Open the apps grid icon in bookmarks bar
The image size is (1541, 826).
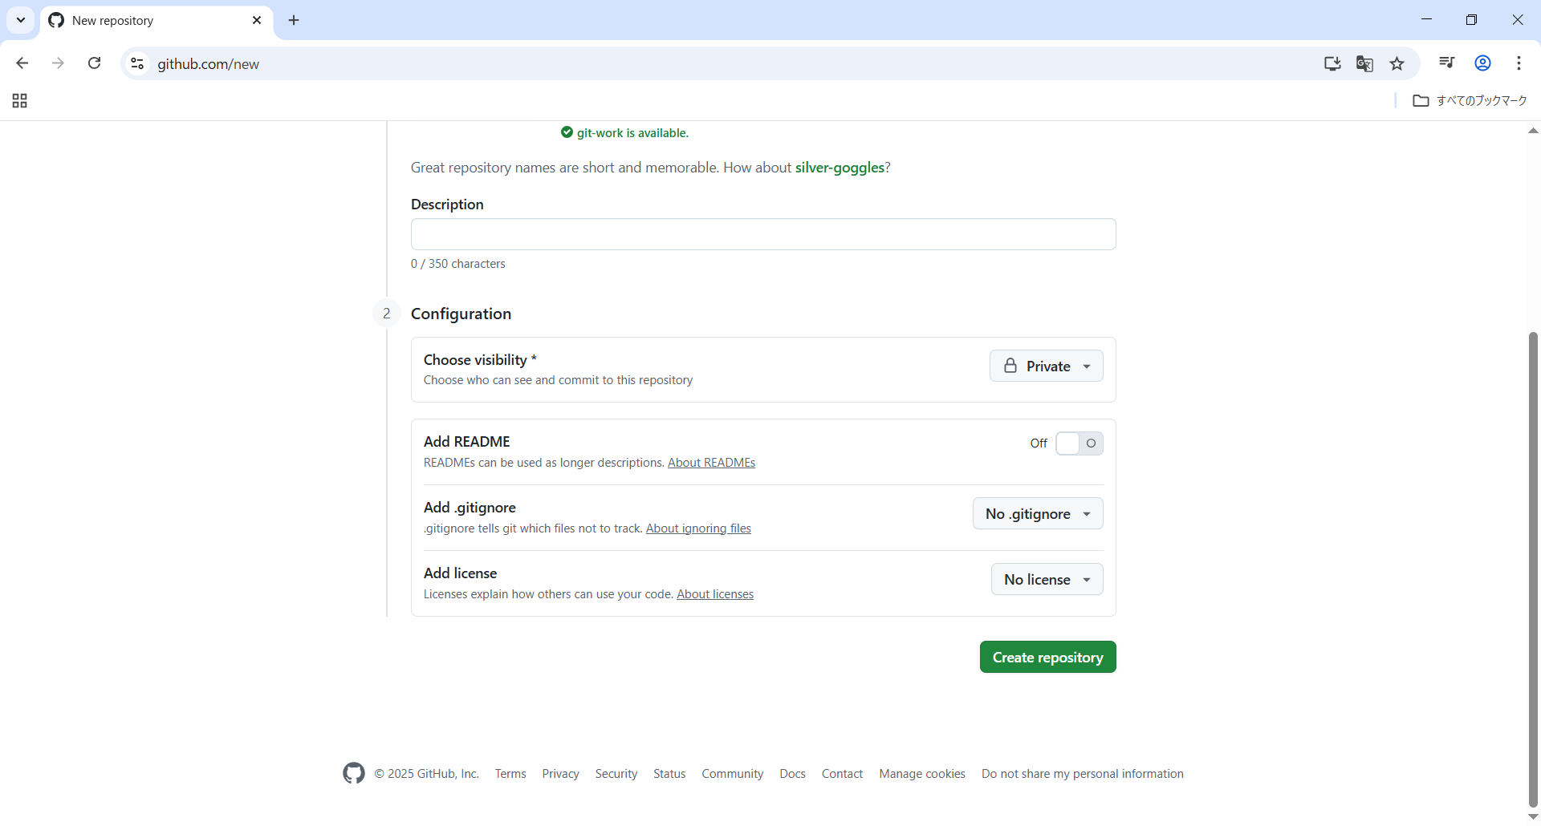pyautogui.click(x=20, y=100)
